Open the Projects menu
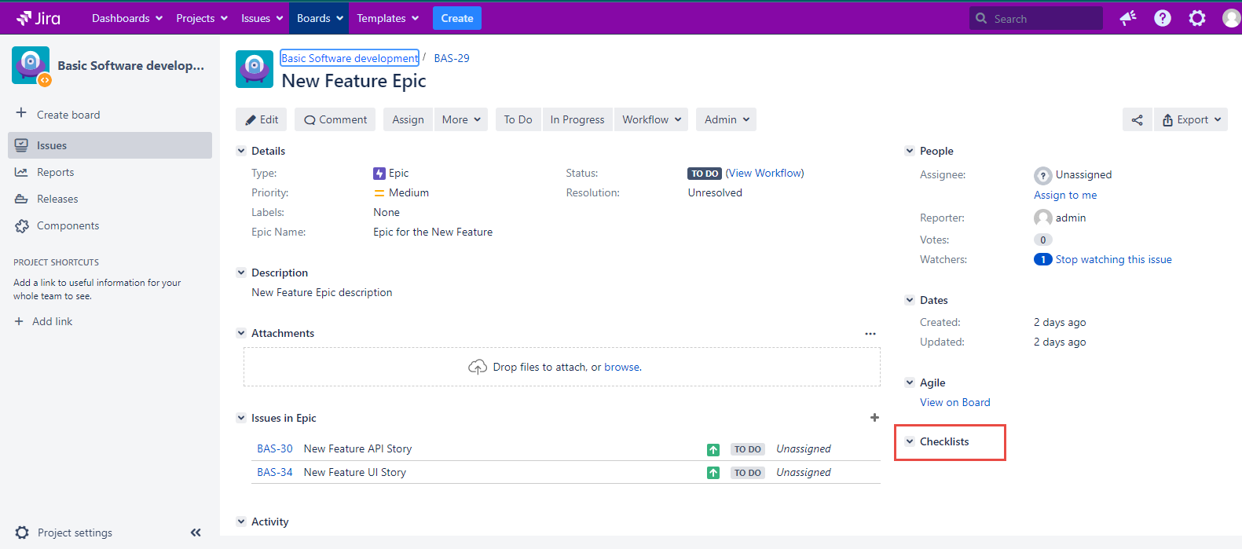The height and width of the screenshot is (549, 1242). [x=201, y=18]
